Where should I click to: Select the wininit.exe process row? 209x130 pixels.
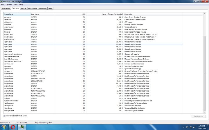(x=93, y=108)
